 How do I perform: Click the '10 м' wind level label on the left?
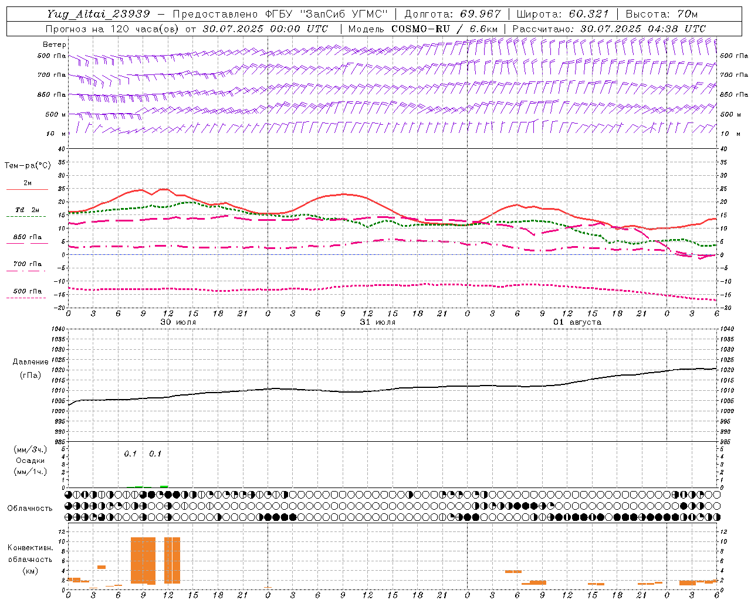pos(56,134)
